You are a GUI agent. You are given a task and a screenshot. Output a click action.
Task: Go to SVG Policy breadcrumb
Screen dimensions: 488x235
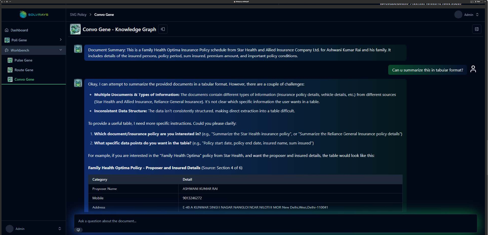[78, 15]
